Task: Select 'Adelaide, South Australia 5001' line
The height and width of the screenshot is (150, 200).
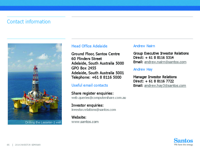Action: [x=97, y=73]
